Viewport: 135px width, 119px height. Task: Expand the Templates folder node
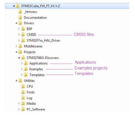coord(22,75)
